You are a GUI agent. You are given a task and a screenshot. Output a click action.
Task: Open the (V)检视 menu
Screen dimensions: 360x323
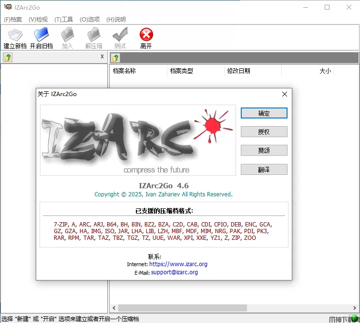click(x=38, y=19)
